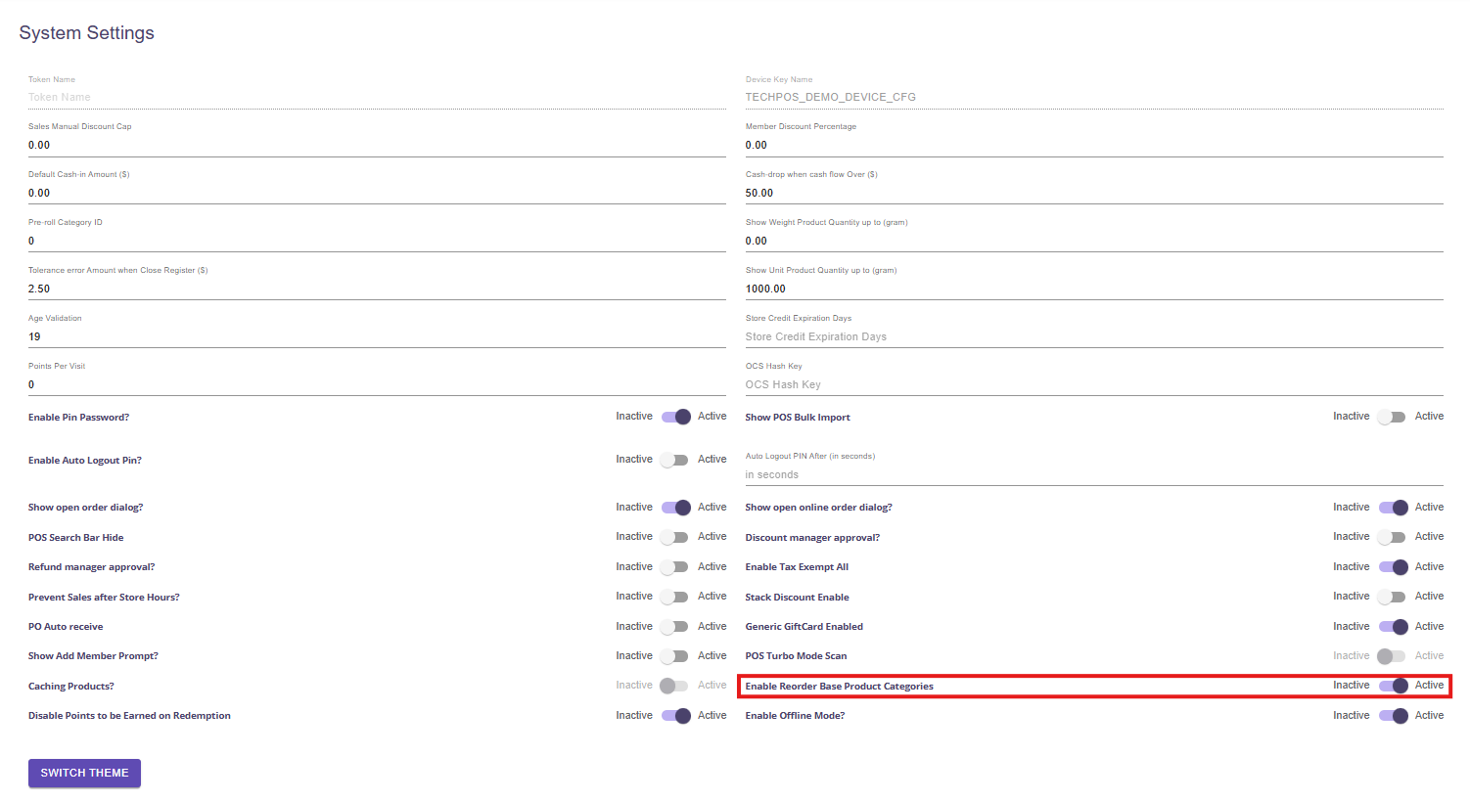The width and height of the screenshot is (1470, 801).
Task: Edit the Member Discount Percentage field
Action: pos(1094,145)
